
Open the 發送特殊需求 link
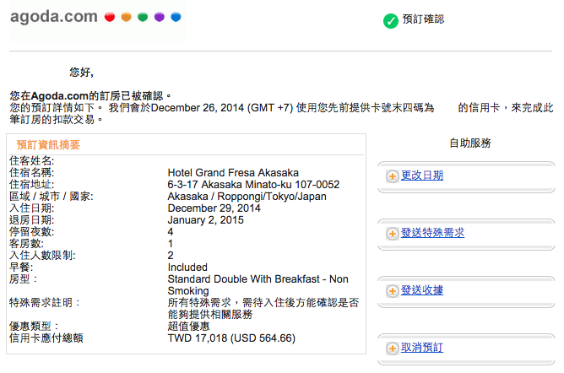(432, 233)
